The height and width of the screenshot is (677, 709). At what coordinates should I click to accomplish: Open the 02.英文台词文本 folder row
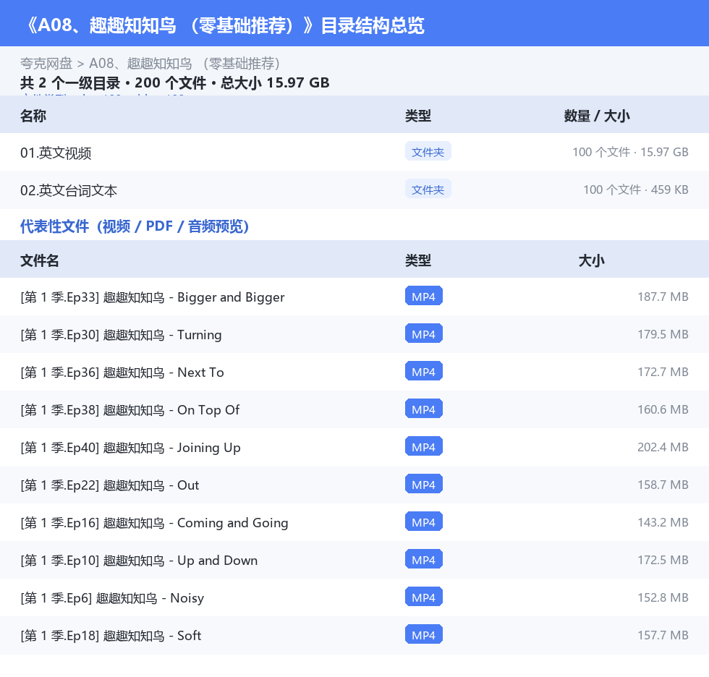pos(354,190)
